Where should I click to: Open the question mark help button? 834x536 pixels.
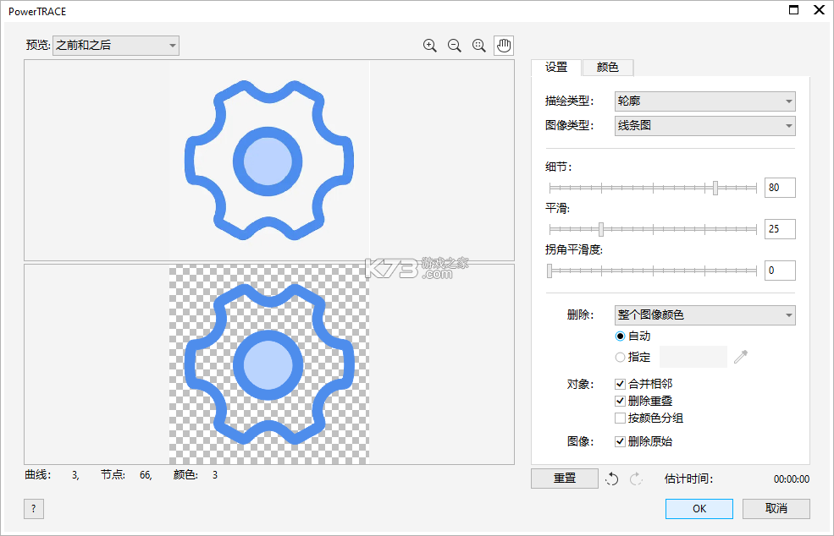click(34, 508)
